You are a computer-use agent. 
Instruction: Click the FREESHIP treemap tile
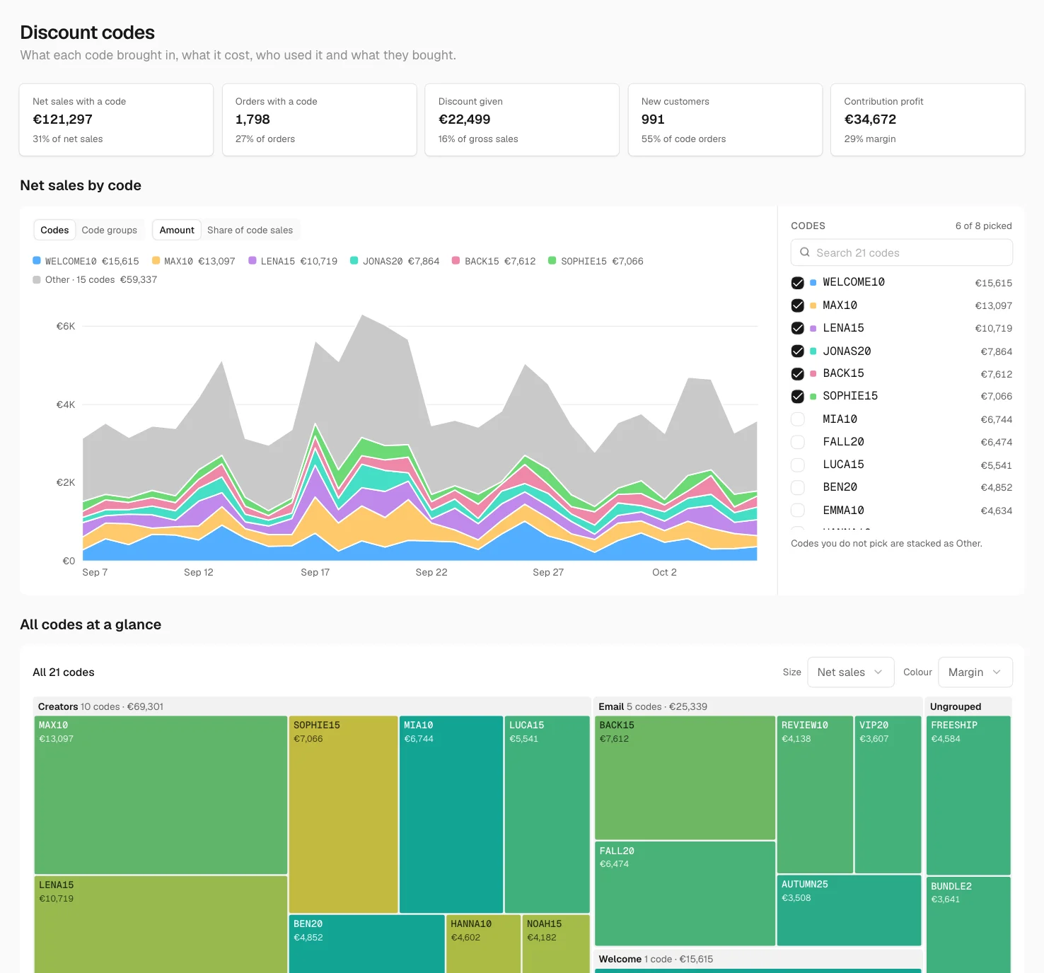coord(968,795)
